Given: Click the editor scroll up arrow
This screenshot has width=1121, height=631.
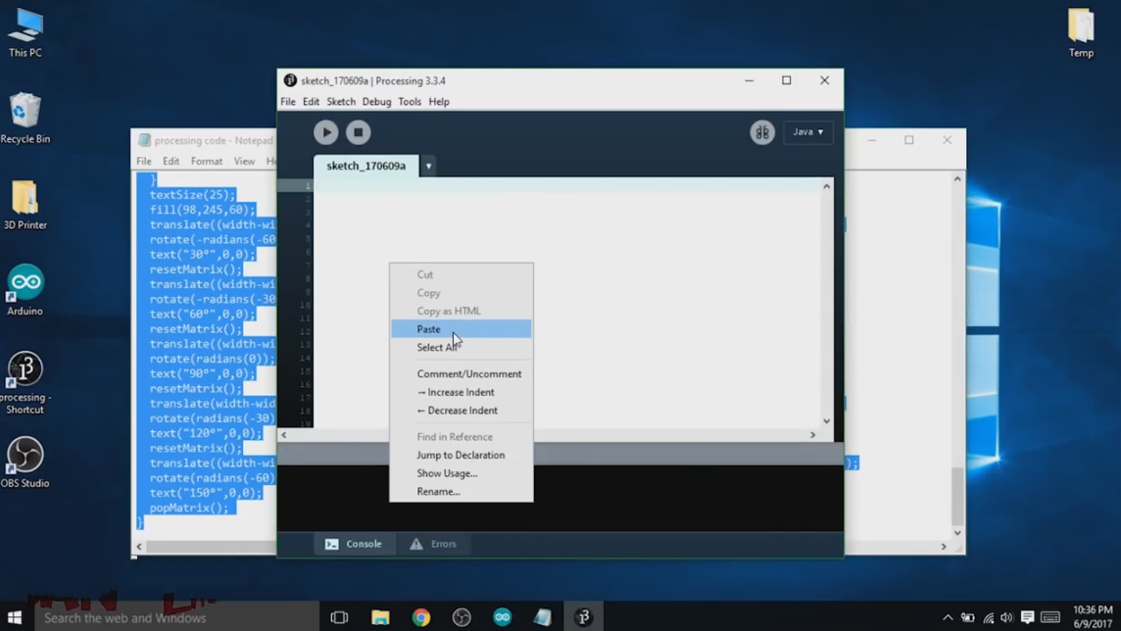Looking at the screenshot, I should pos(826,186).
